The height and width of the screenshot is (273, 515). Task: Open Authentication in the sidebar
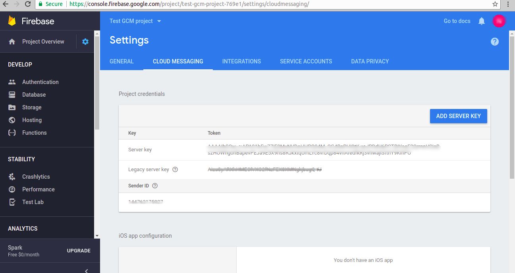(x=41, y=82)
